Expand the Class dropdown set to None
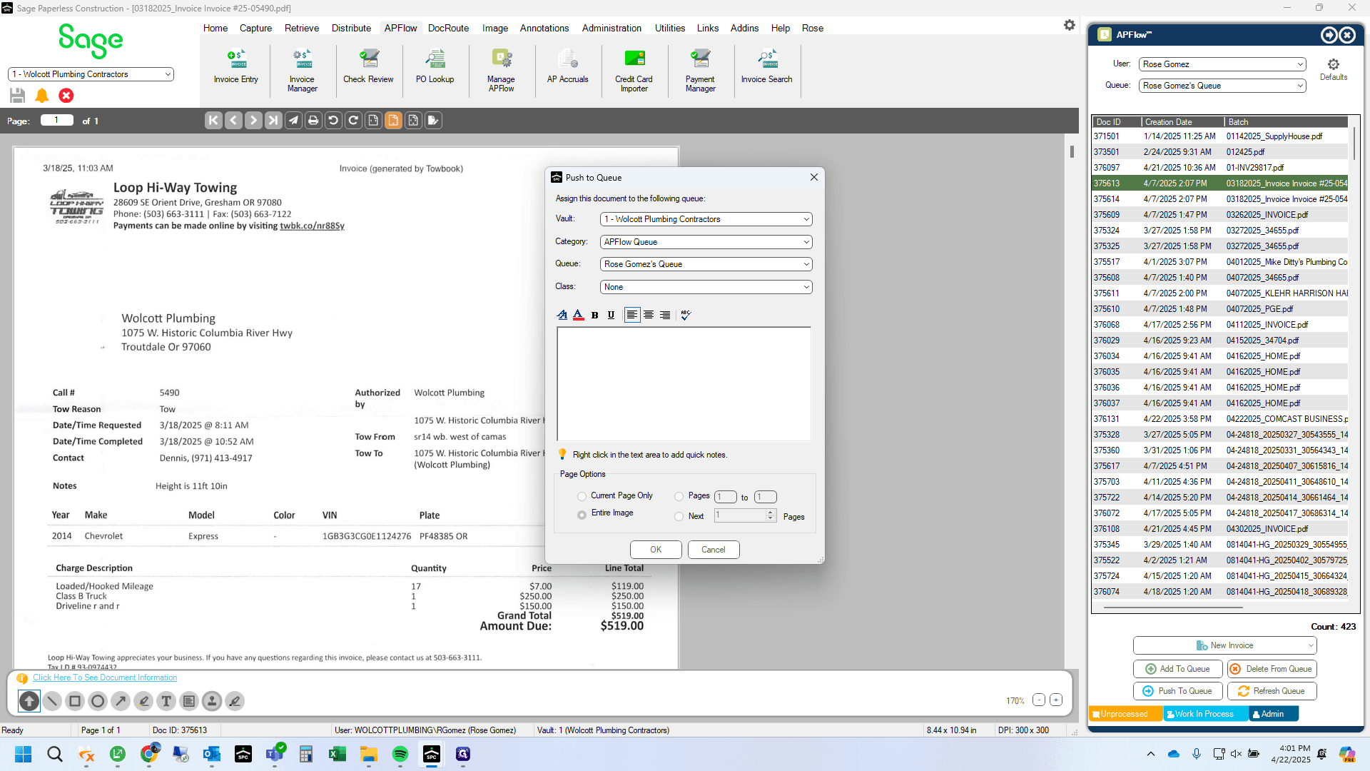 pyautogui.click(x=806, y=287)
